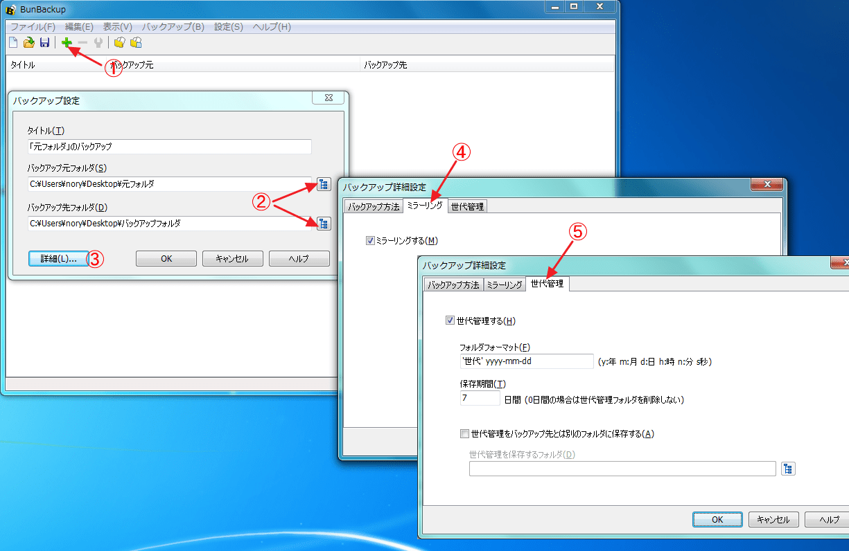Toggle the ミラーリングする checkbox
This screenshot has width=849, height=551.
[370, 240]
